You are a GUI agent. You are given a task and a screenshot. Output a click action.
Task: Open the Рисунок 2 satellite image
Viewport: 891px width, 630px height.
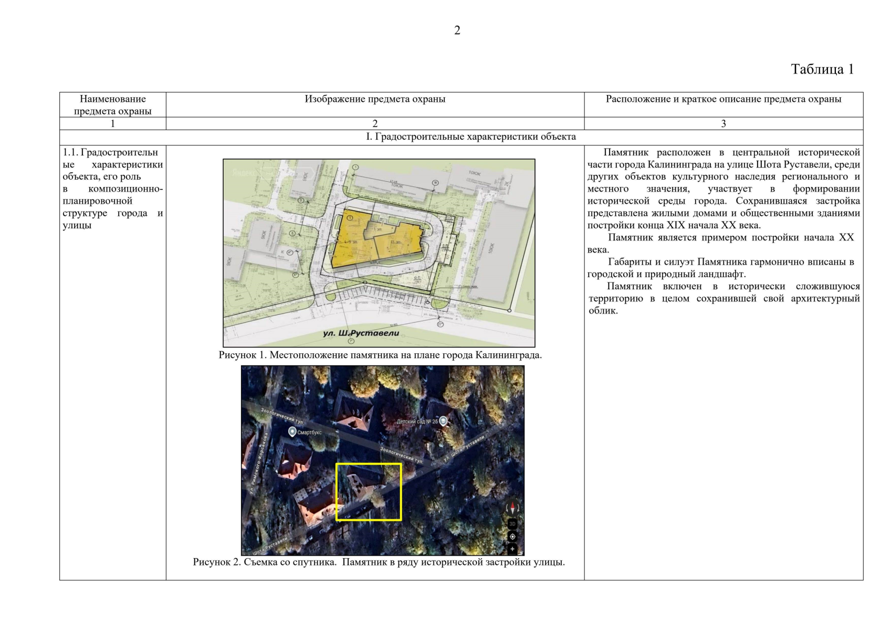point(383,460)
